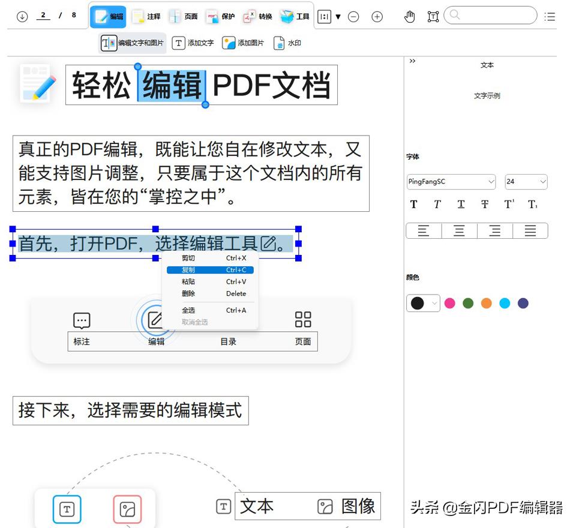Image resolution: width=576 pixels, height=528 pixels.
Task: Open the PingFangSC font dropdown
Action: (451, 182)
